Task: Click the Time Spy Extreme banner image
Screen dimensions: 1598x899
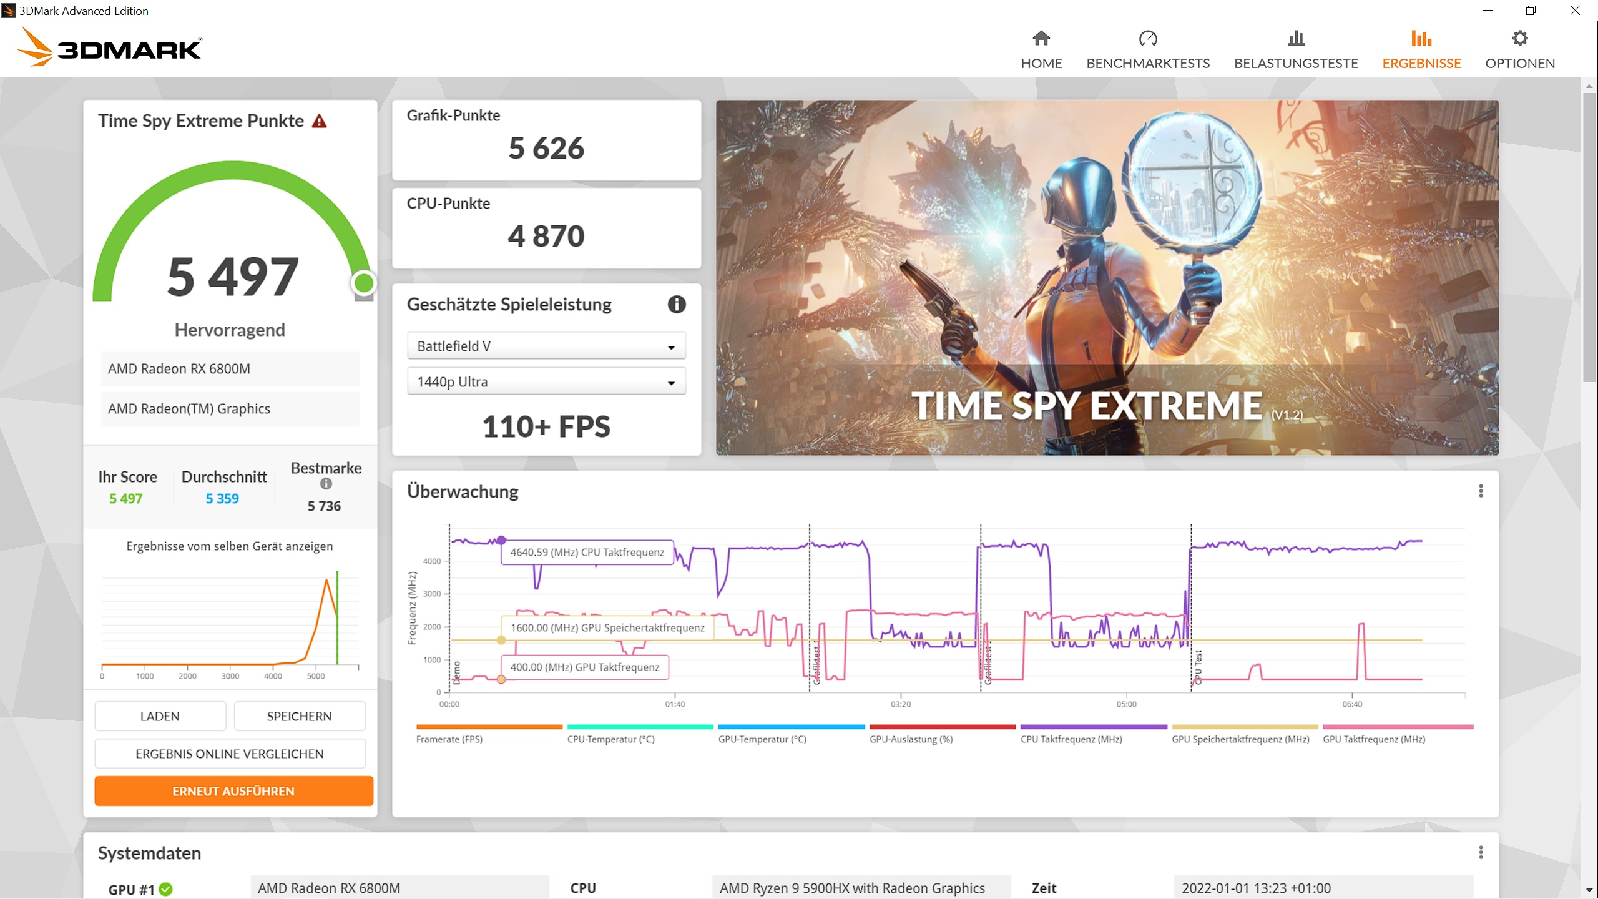Action: (1106, 277)
